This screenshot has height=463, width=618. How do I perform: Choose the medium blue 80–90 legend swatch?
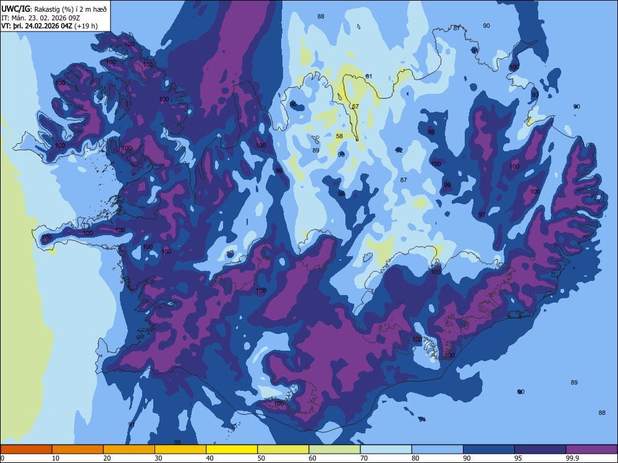[x=438, y=449]
